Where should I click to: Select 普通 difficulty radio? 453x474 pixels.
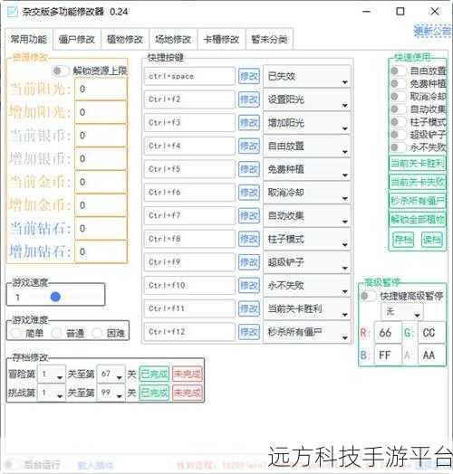(56, 333)
